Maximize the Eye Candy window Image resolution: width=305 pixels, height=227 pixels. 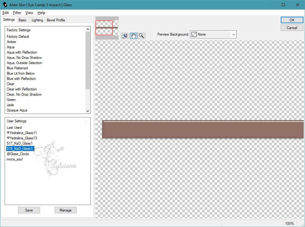(283, 5)
